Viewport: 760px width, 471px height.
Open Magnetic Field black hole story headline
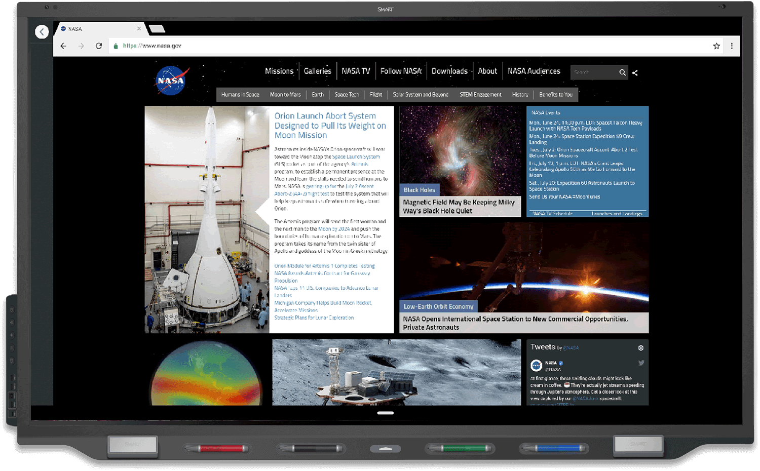[x=459, y=207]
